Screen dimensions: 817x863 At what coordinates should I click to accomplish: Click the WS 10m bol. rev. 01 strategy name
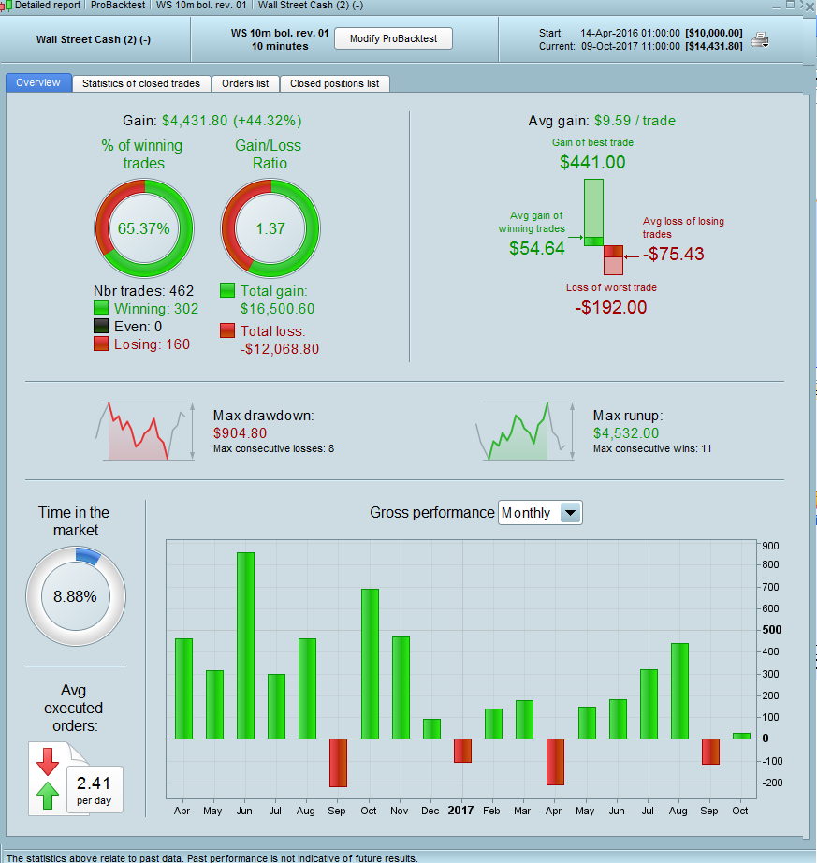(x=280, y=33)
